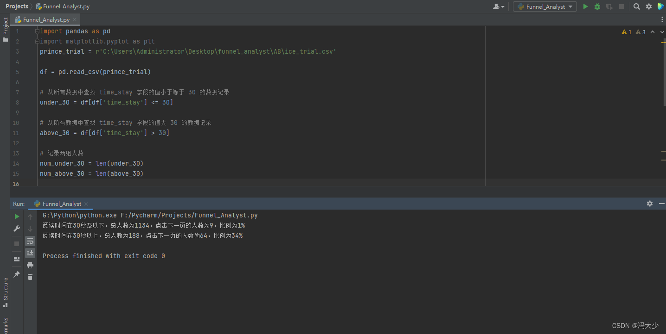Image resolution: width=666 pixels, height=334 pixels.
Task: Click the Run: label of the tool window
Action: pos(19,204)
